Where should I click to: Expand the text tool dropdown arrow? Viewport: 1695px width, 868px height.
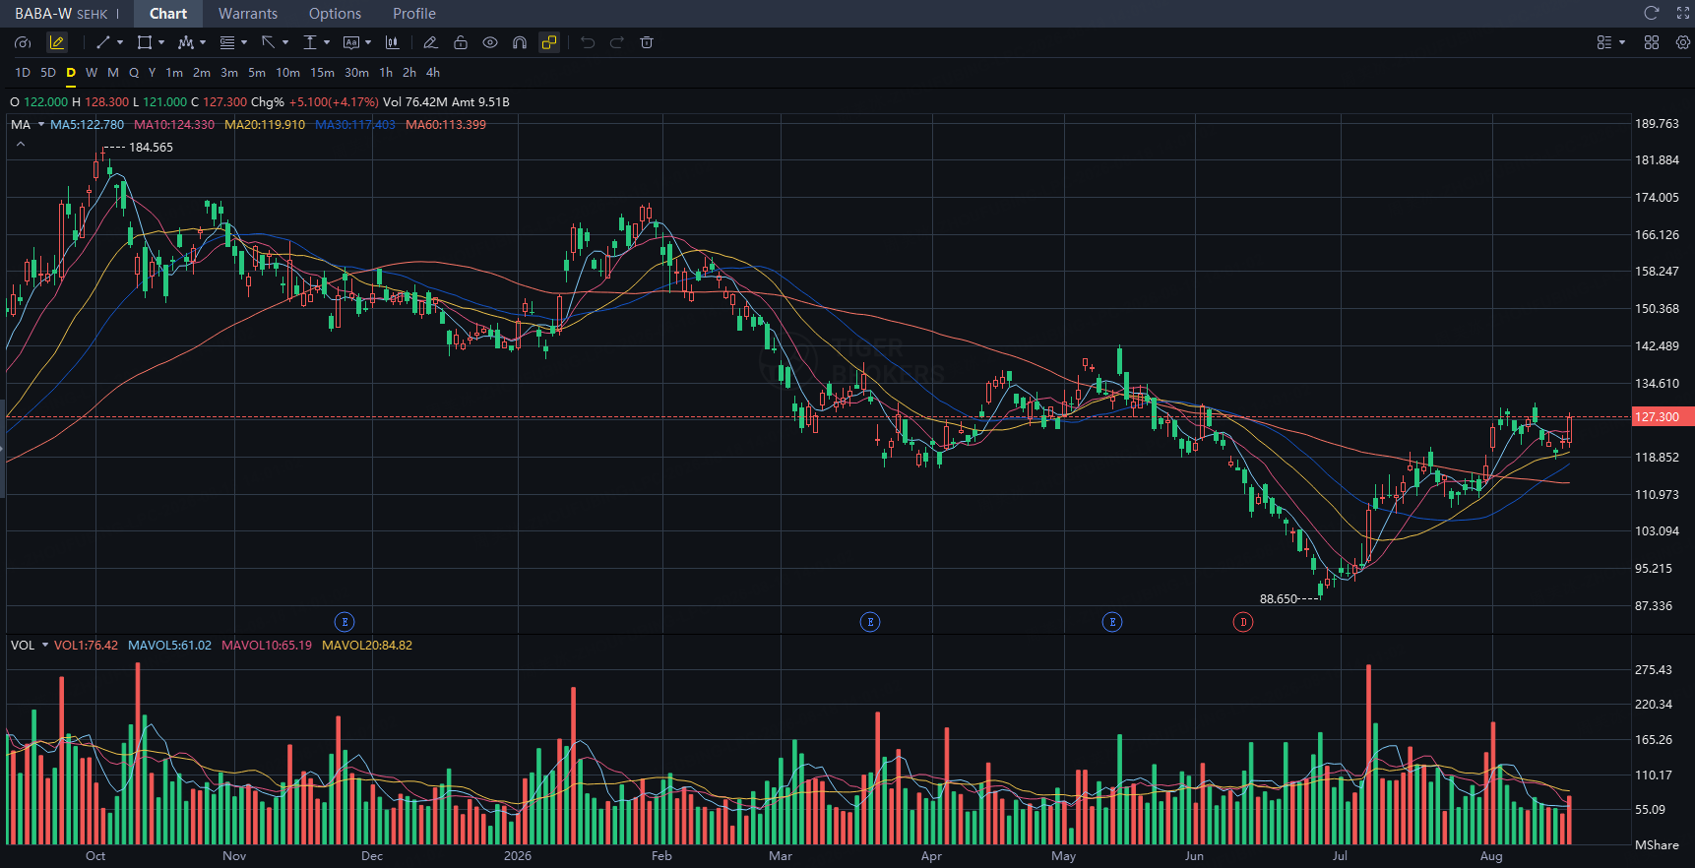[368, 42]
